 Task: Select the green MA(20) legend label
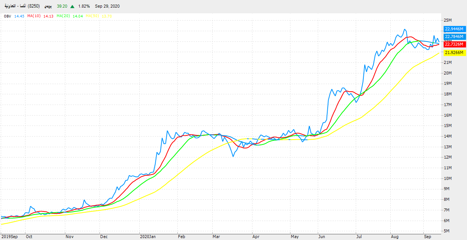63,16
